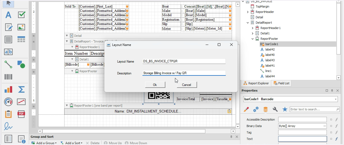Screen dimensions: 344x145
Task: Select line1 in Report Explorer
Action: [268, 71]
